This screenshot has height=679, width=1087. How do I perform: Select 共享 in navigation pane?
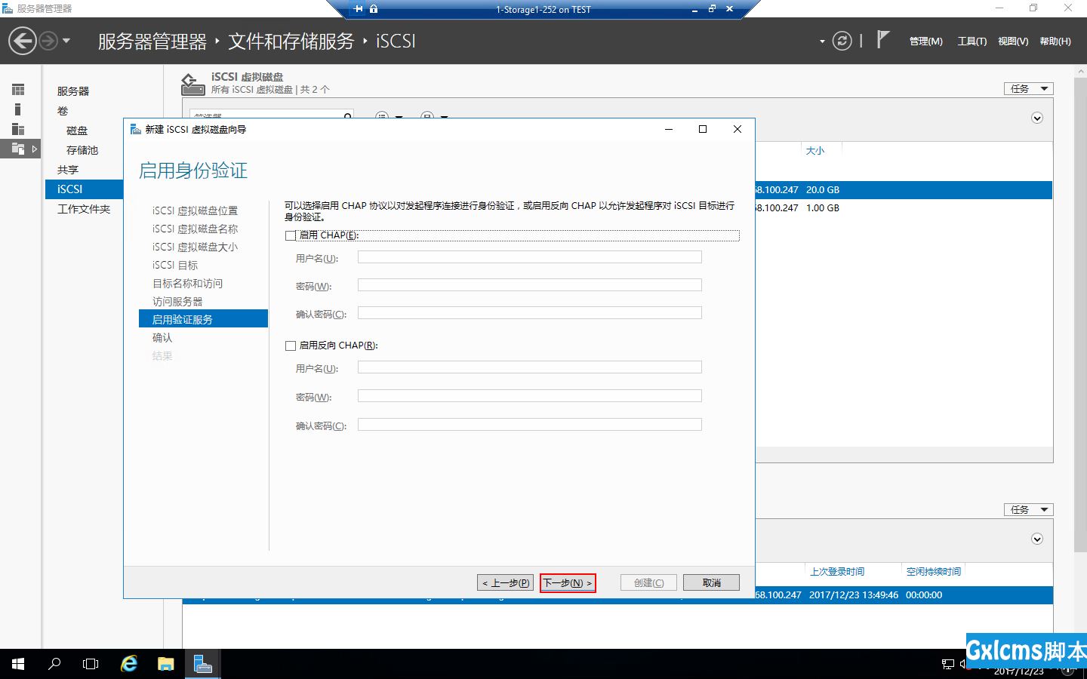pos(68,170)
